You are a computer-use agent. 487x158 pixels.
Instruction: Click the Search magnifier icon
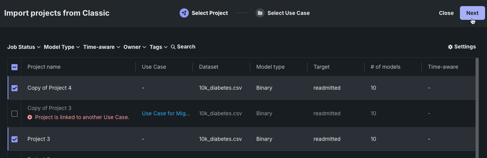[173, 47]
